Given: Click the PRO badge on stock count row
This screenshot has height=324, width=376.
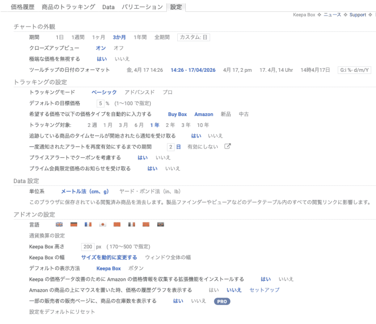Looking at the screenshot, I should [221, 301].
